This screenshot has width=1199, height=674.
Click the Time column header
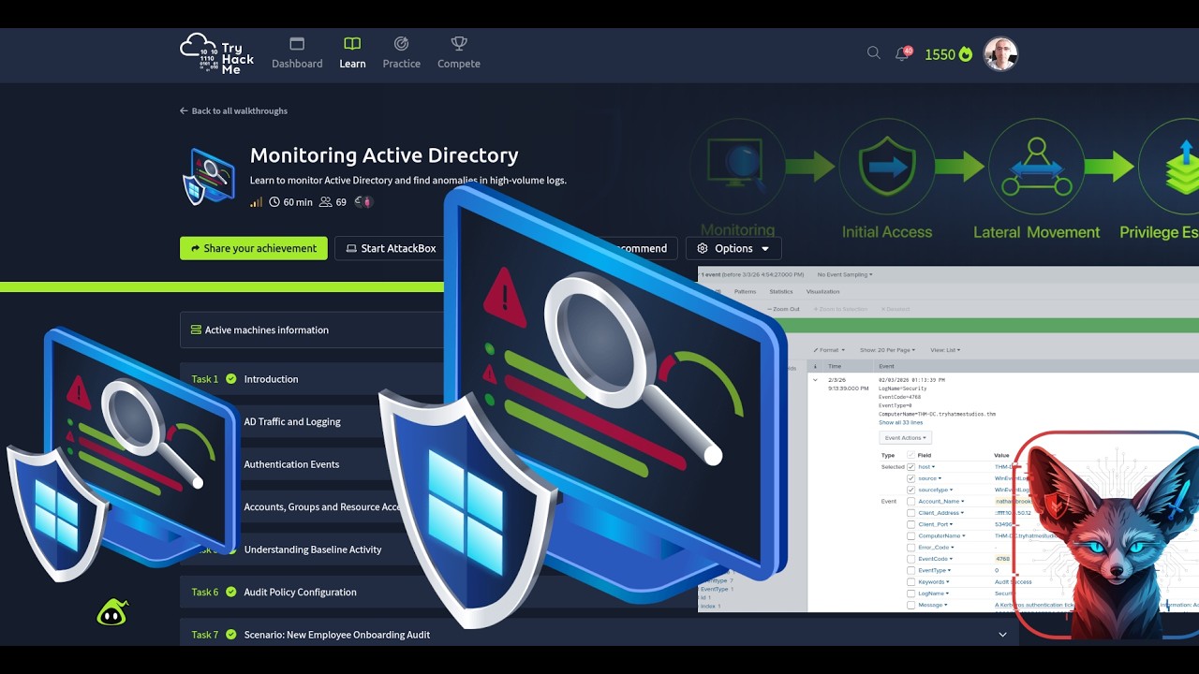[835, 366]
